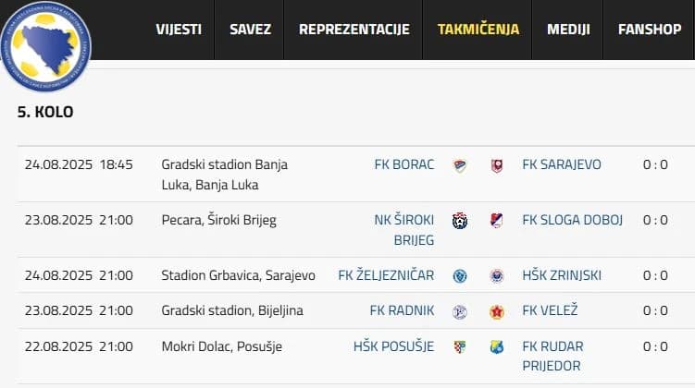Click the HŠK Zrinjski crest
695x388 pixels.
coord(497,276)
